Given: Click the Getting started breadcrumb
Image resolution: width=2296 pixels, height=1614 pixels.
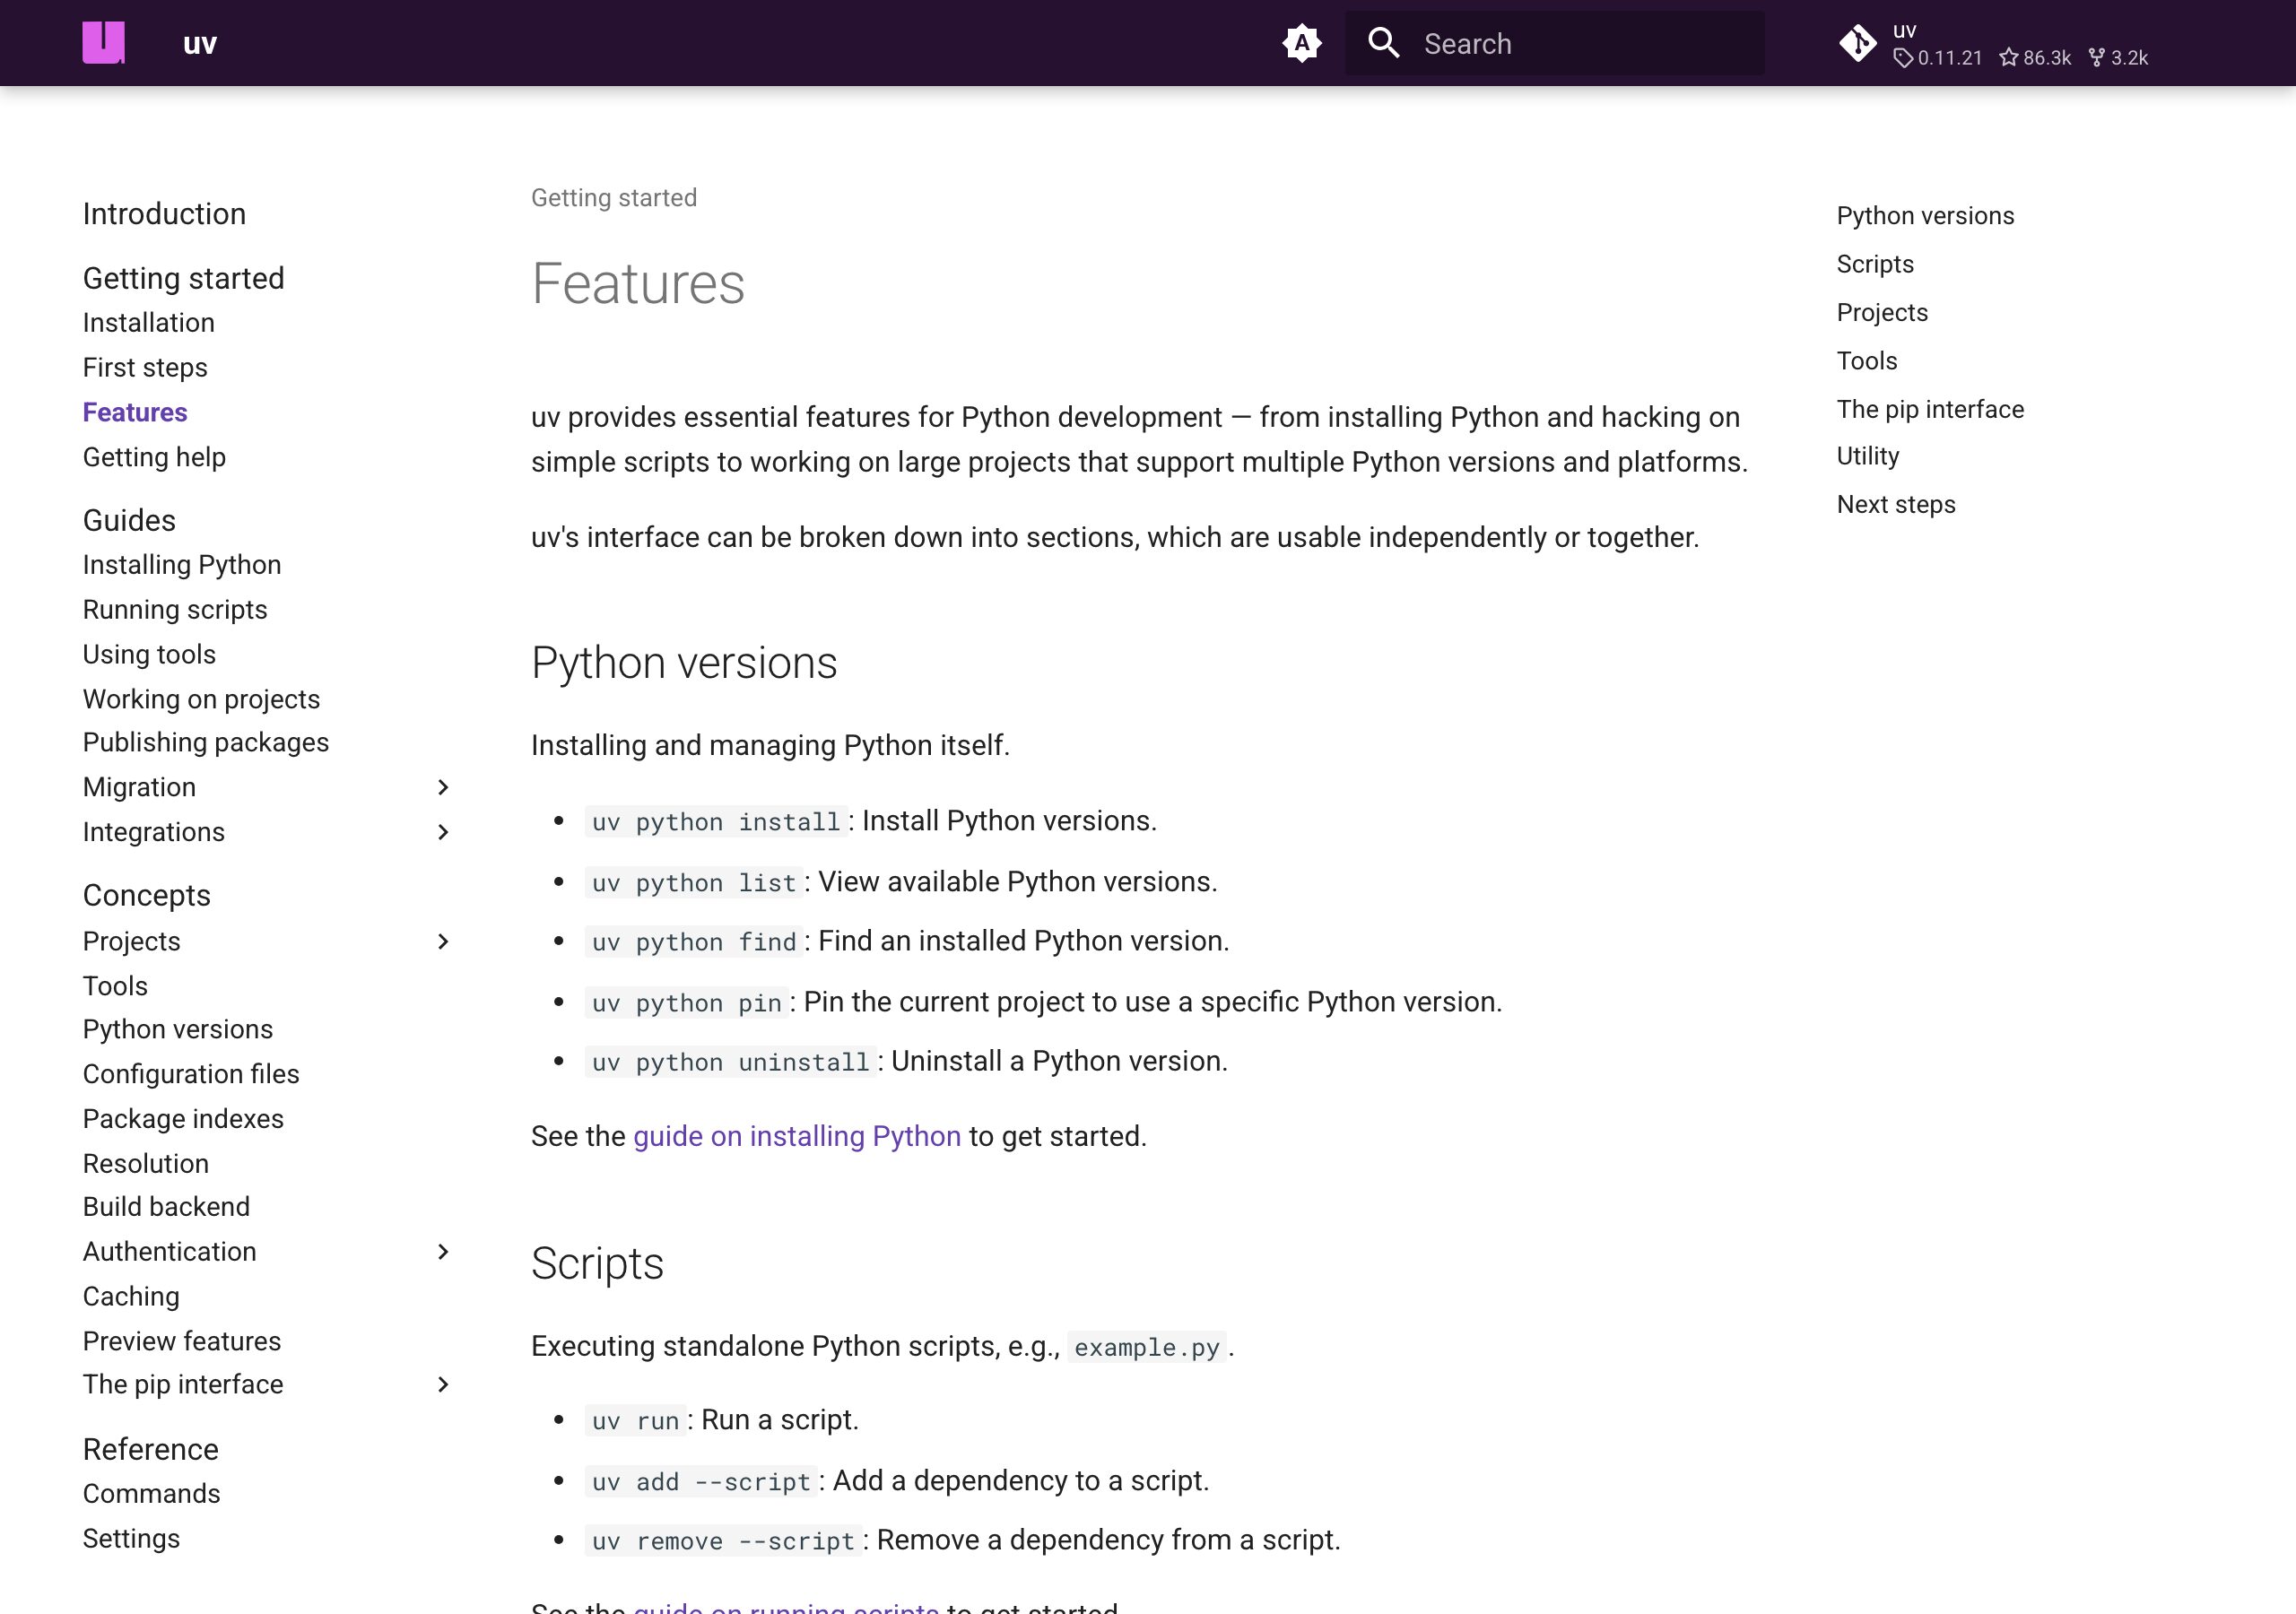Looking at the screenshot, I should coord(614,198).
